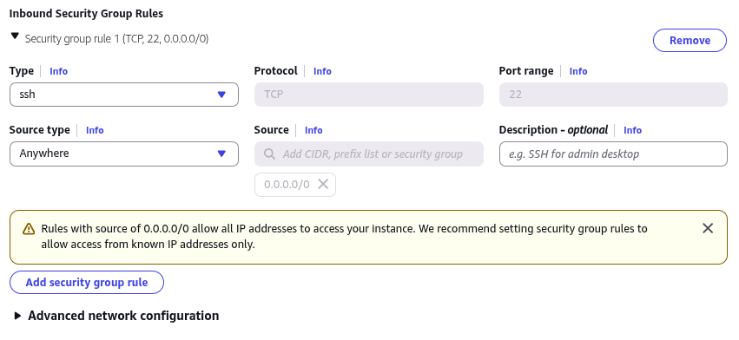Open Info link next to Type
Viewport: 739px width, 340px height.
pyautogui.click(x=58, y=71)
